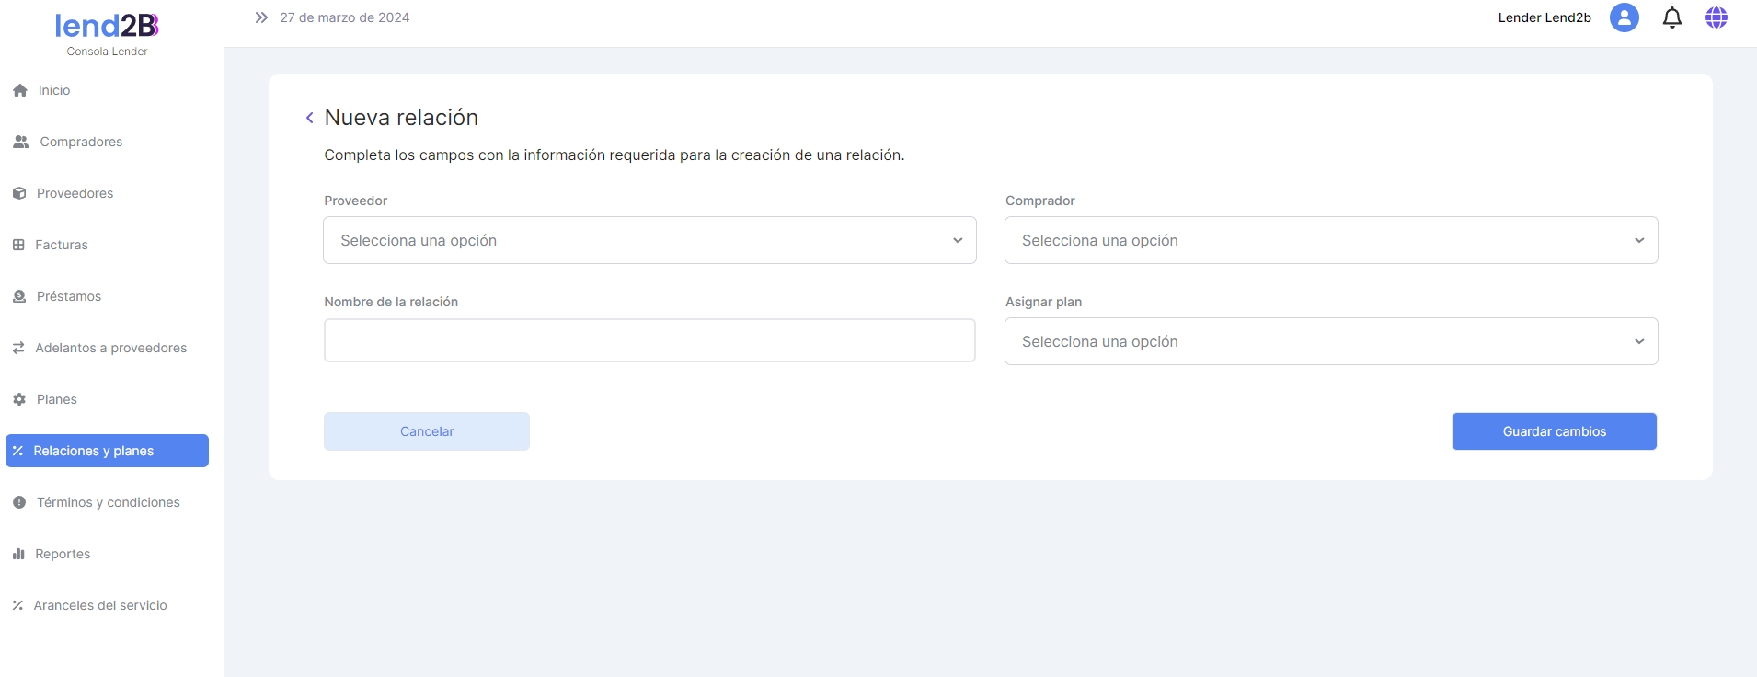The height and width of the screenshot is (677, 1757).
Task: Click Guardar cambios button
Action: click(x=1554, y=431)
